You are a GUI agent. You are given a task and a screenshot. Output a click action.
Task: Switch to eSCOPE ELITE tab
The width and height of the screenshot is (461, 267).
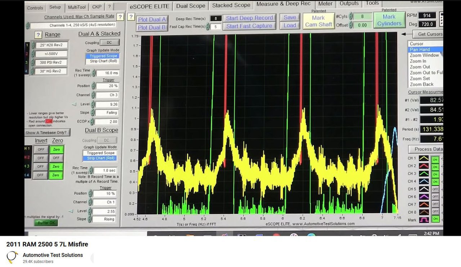click(149, 6)
